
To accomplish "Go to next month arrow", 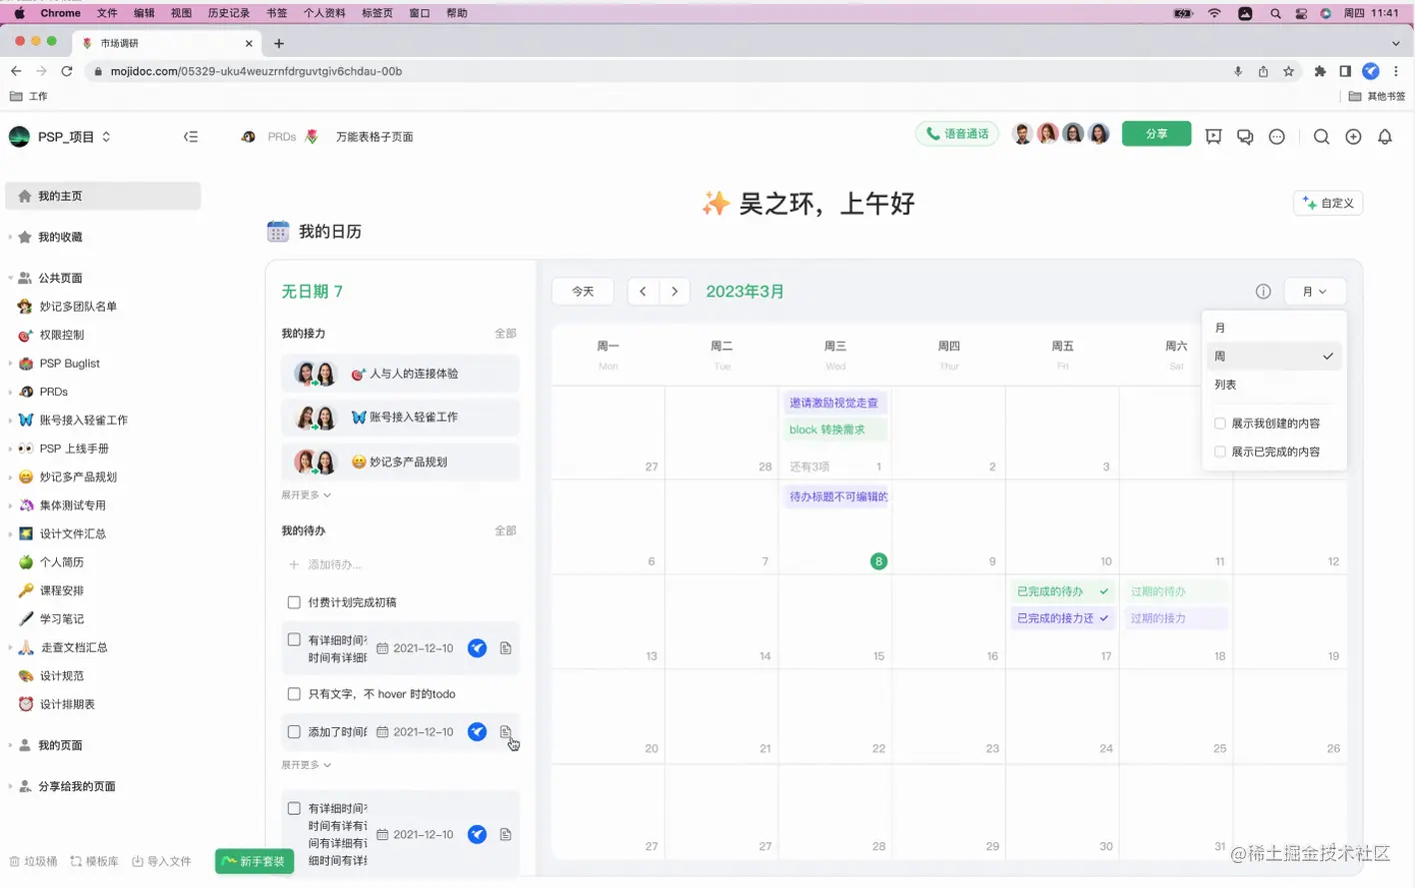I will coord(675,292).
